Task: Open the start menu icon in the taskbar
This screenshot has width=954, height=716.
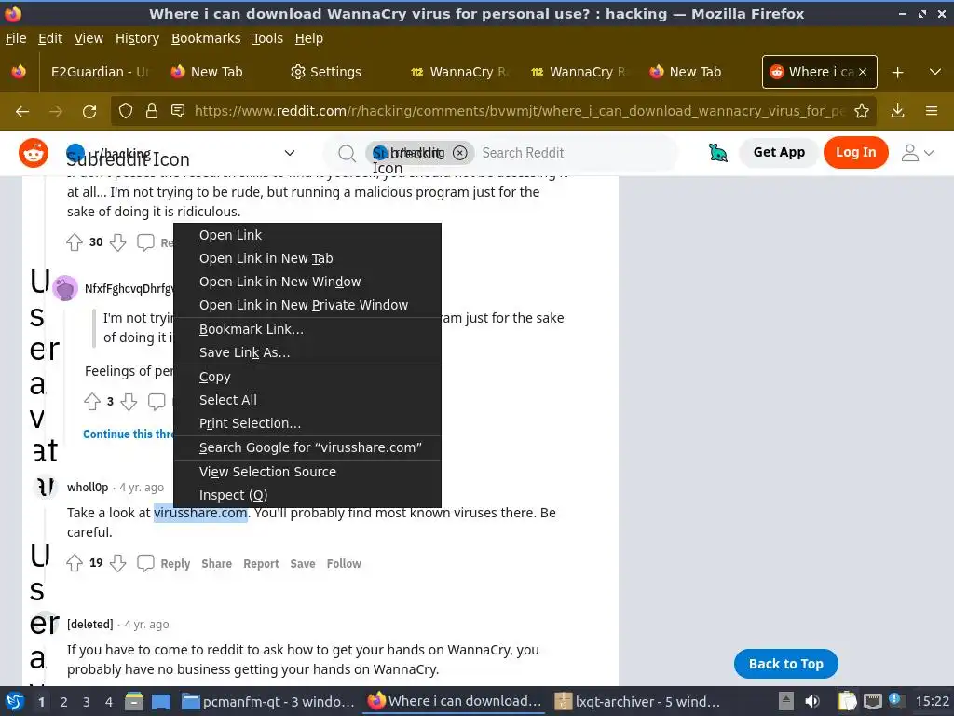Action: click(15, 701)
